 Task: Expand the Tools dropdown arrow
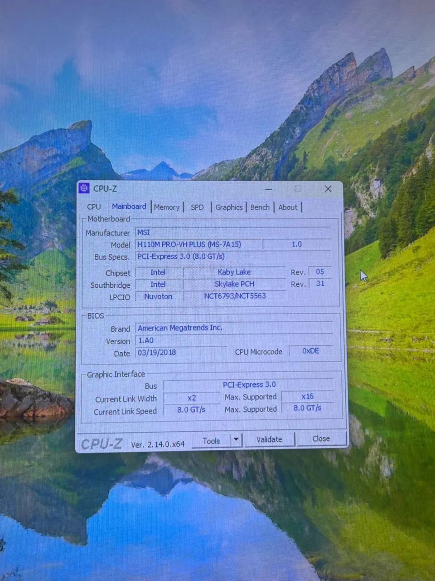[236, 440]
